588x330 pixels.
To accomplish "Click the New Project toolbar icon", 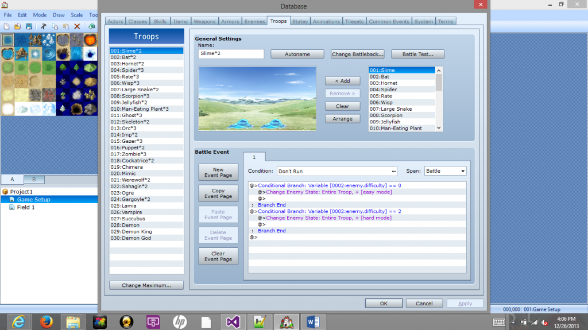I will click(6, 26).
